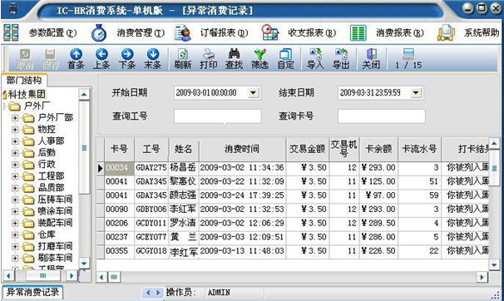The height and width of the screenshot is (301, 504).
Task: Click the 查询工号 input field
Action: coord(218,116)
